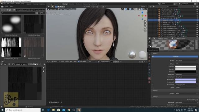199x112 pixels.
Task: Hide 24_Mouthinn object in outliner
Action: pos(197,12)
